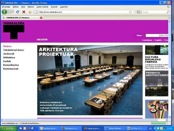Open the Kultura Bisualeko Fabrika heading
Screen dimensions: 174x131
pos(153,59)
